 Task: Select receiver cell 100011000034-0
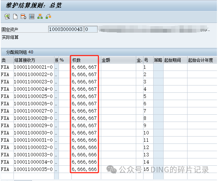[34, 162]
